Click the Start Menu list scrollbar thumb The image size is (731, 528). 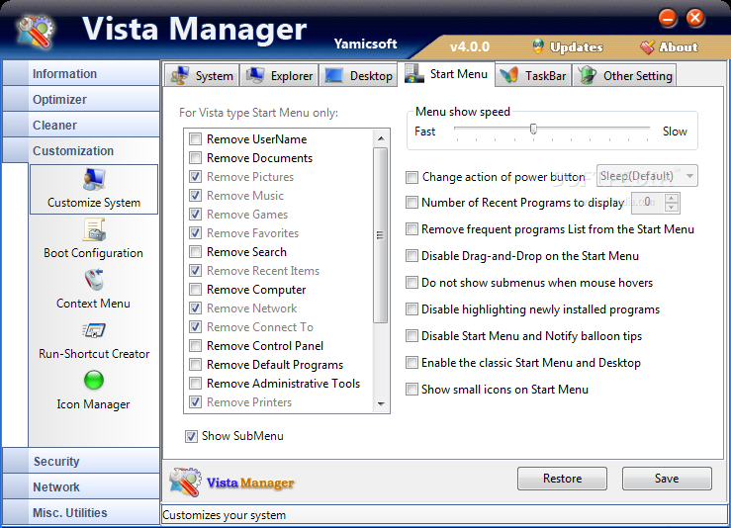[x=381, y=235]
